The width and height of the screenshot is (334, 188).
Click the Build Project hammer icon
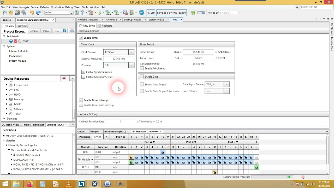[x=82, y=13]
